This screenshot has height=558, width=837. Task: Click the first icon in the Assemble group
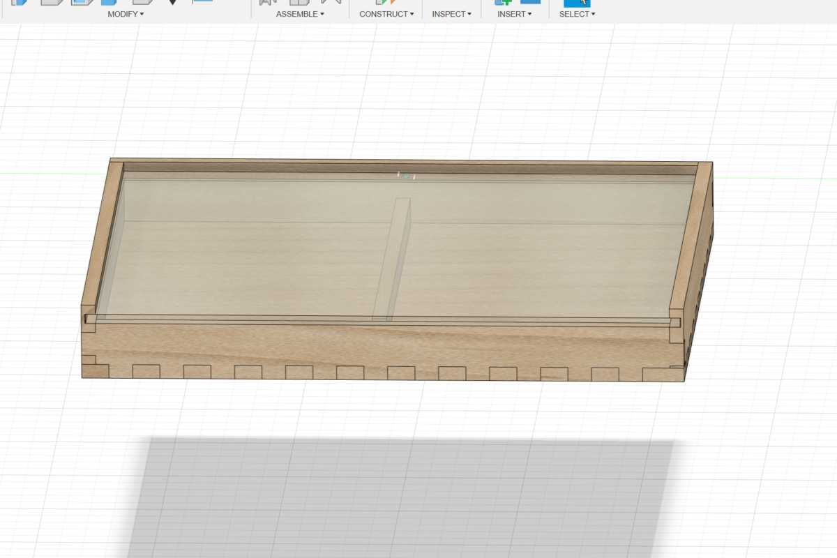click(x=267, y=2)
